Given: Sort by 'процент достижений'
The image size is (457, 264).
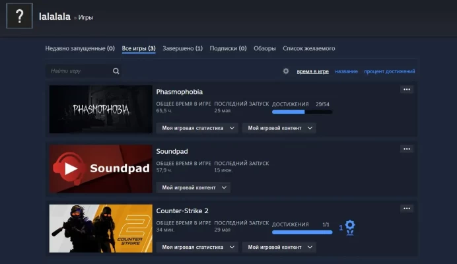Looking at the screenshot, I should click(x=390, y=71).
